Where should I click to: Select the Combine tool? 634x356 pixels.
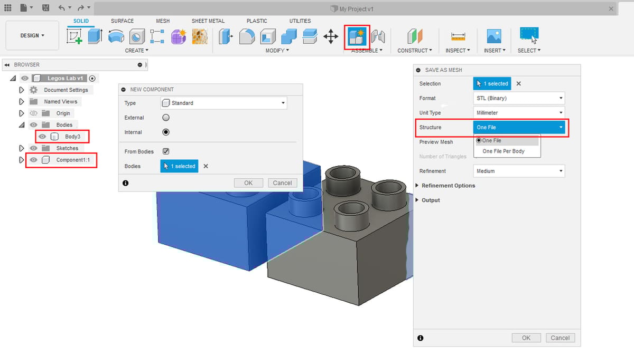(288, 36)
